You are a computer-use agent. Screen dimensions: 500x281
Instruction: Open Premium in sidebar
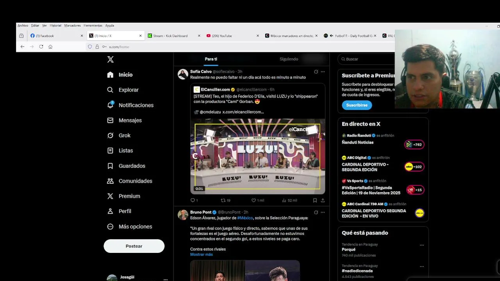coord(123,196)
